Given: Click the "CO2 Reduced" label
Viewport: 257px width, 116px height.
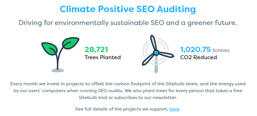Looking at the screenshot, I should tap(199, 57).
